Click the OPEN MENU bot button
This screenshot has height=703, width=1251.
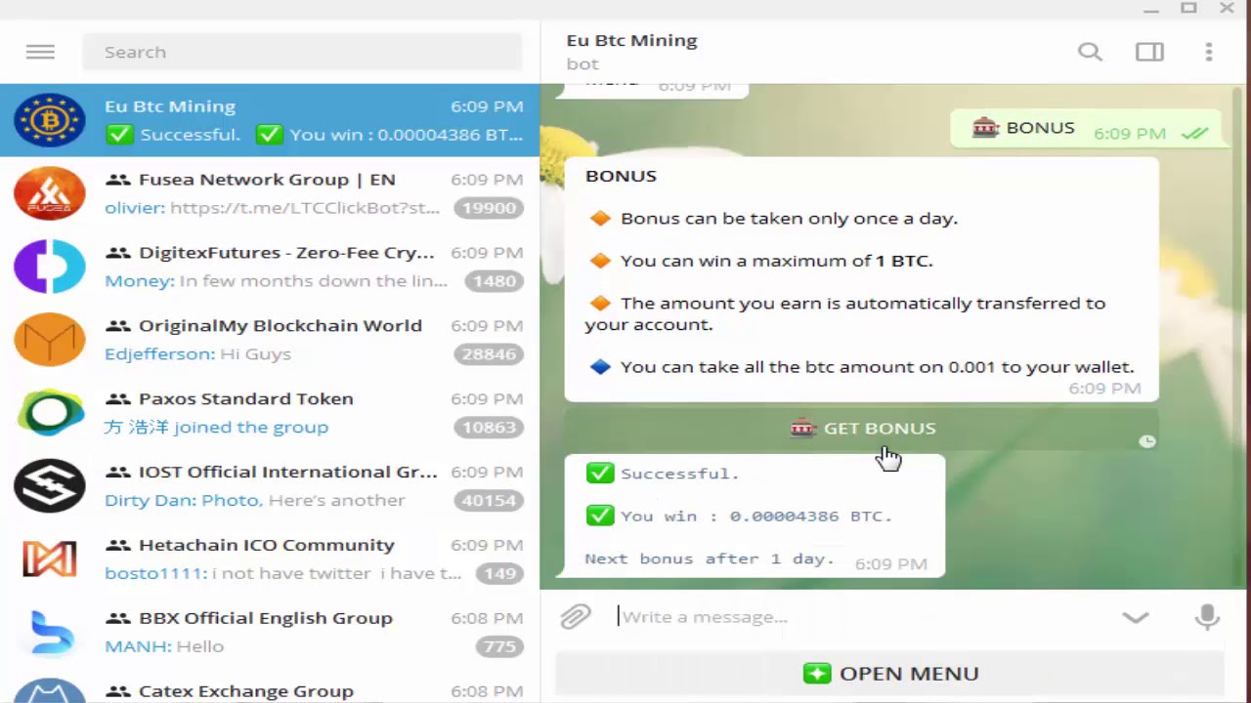889,674
